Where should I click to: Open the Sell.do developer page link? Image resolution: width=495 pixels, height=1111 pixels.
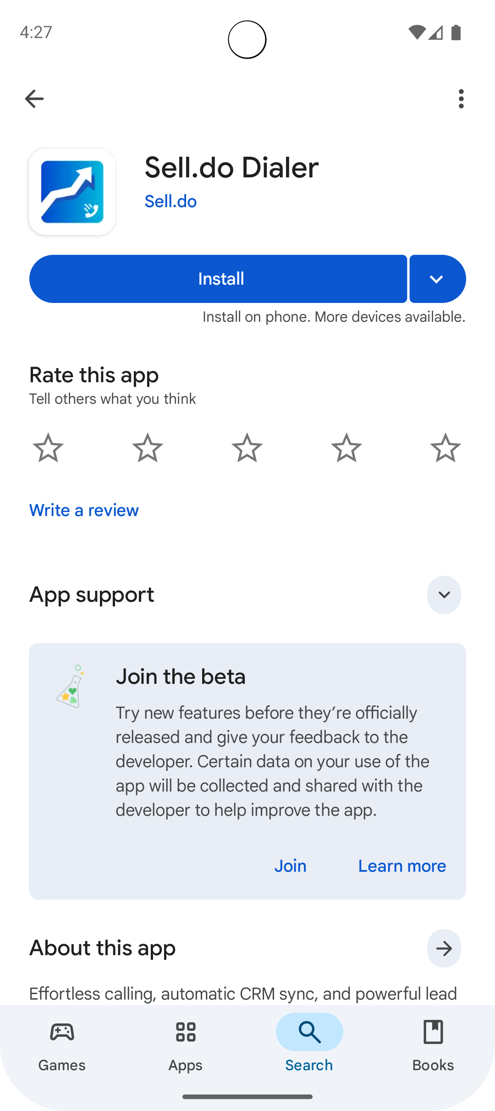pos(170,202)
